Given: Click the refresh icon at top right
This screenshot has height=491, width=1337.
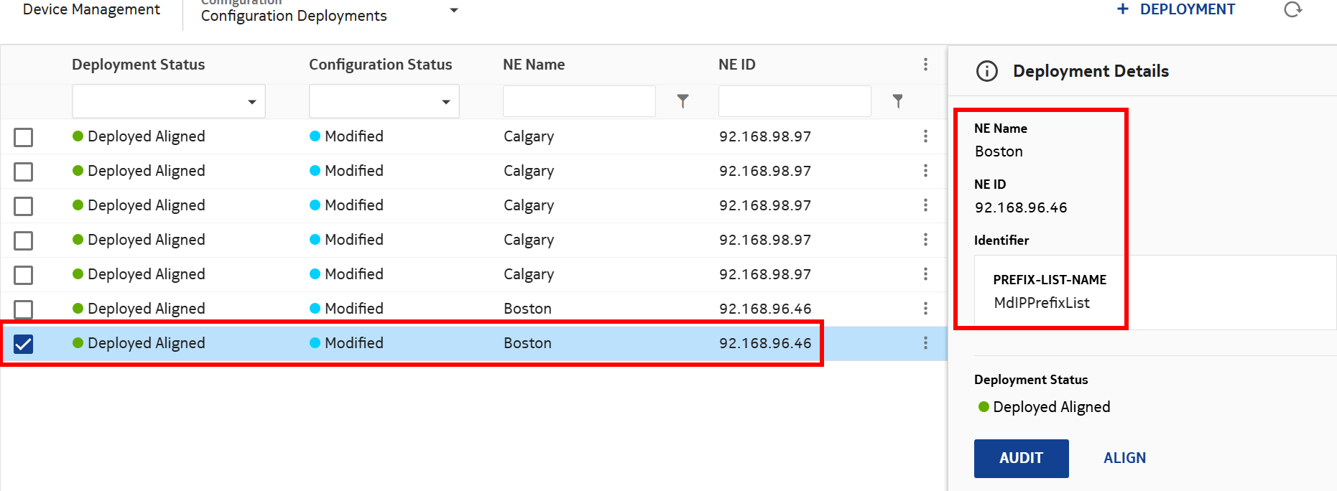Looking at the screenshot, I should (x=1292, y=10).
